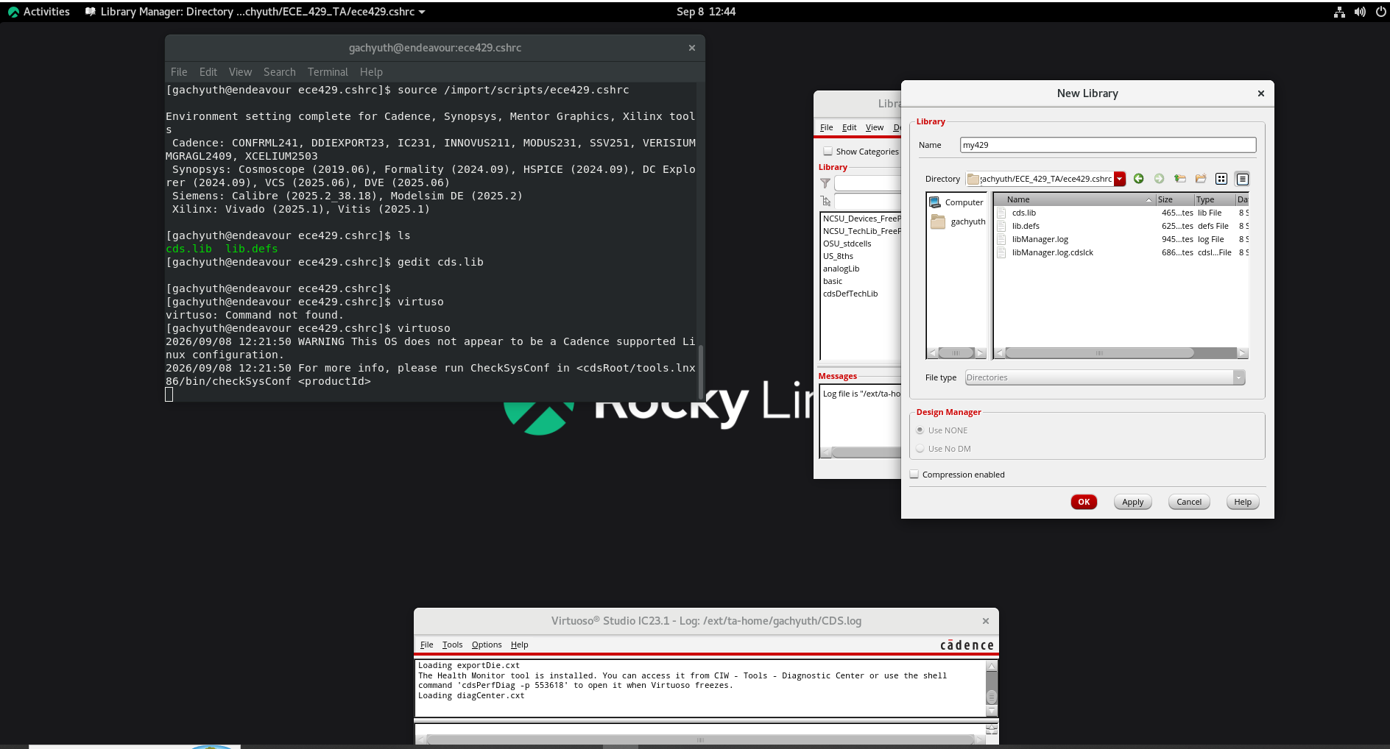Close the New Library dialog
Viewport: 1390px width, 749px height.
coord(1260,93)
